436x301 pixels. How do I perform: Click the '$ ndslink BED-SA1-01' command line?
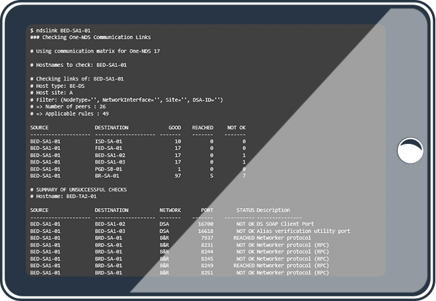pos(60,30)
